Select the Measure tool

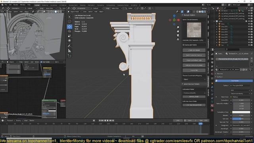(x=69, y=51)
